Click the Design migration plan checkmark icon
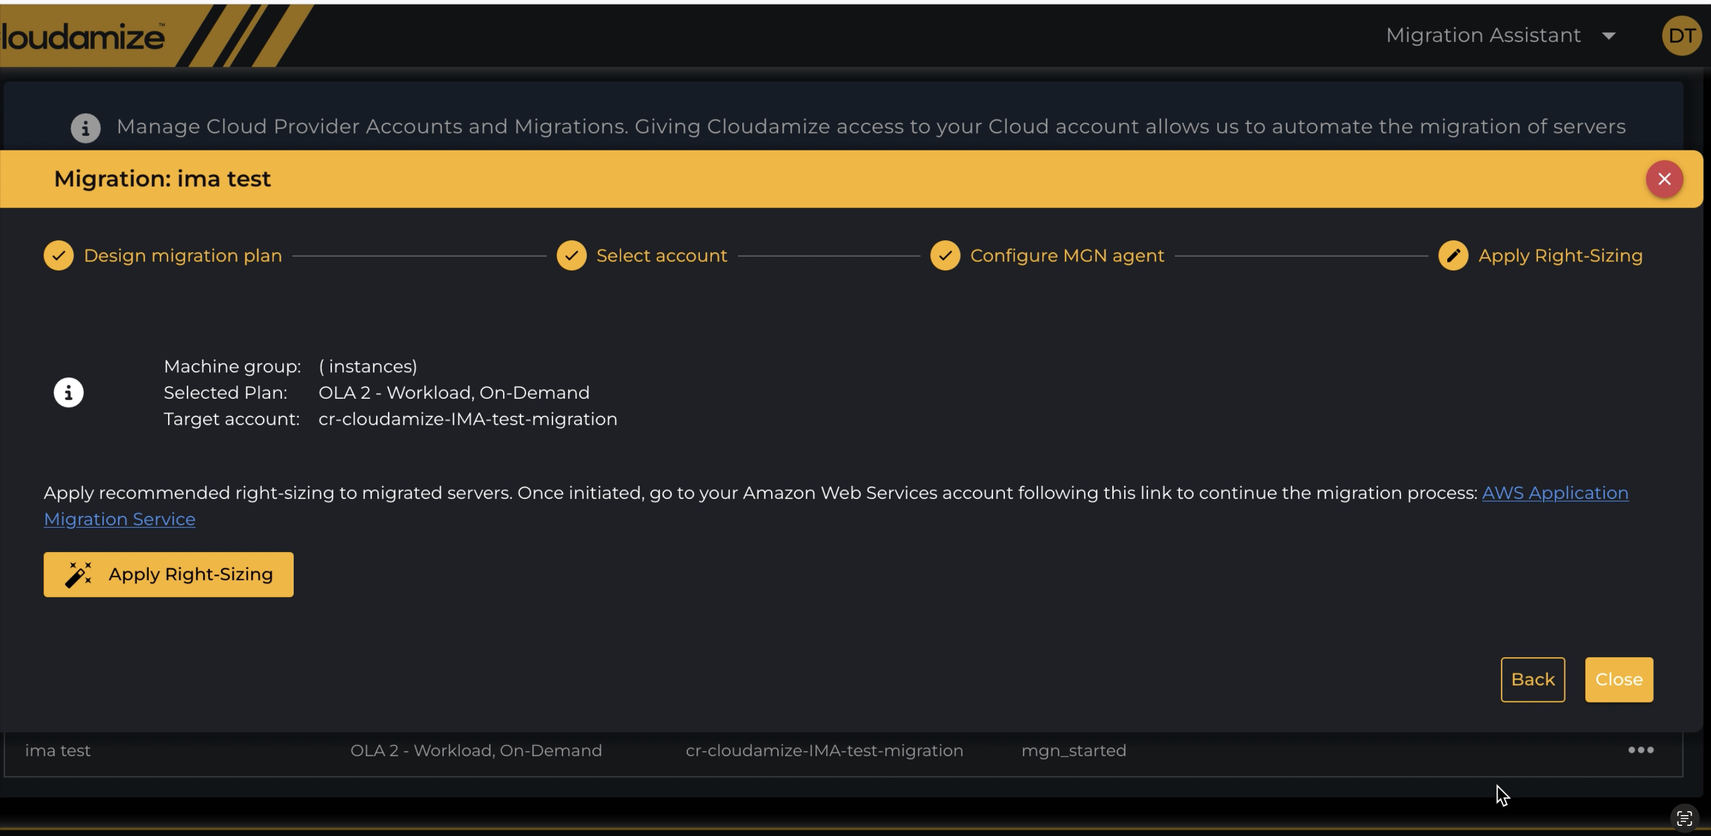1711x836 pixels. tap(58, 256)
